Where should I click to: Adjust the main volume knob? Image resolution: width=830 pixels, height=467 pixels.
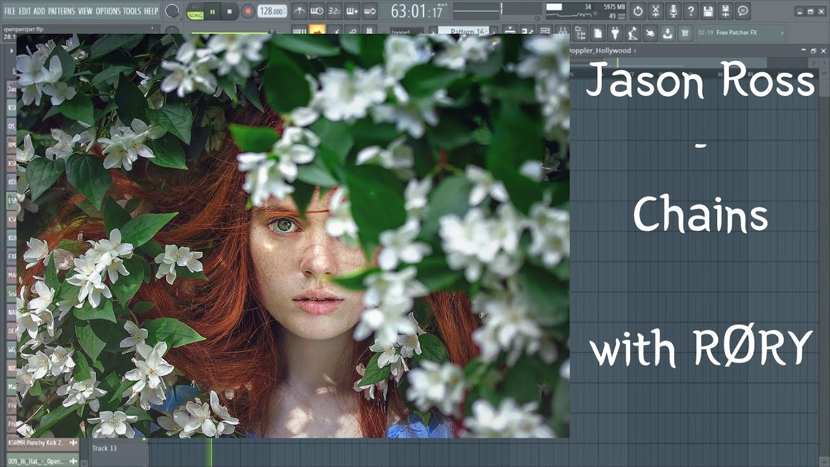[x=172, y=11]
